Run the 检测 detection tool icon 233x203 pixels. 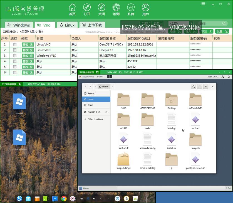[x=116, y=9]
